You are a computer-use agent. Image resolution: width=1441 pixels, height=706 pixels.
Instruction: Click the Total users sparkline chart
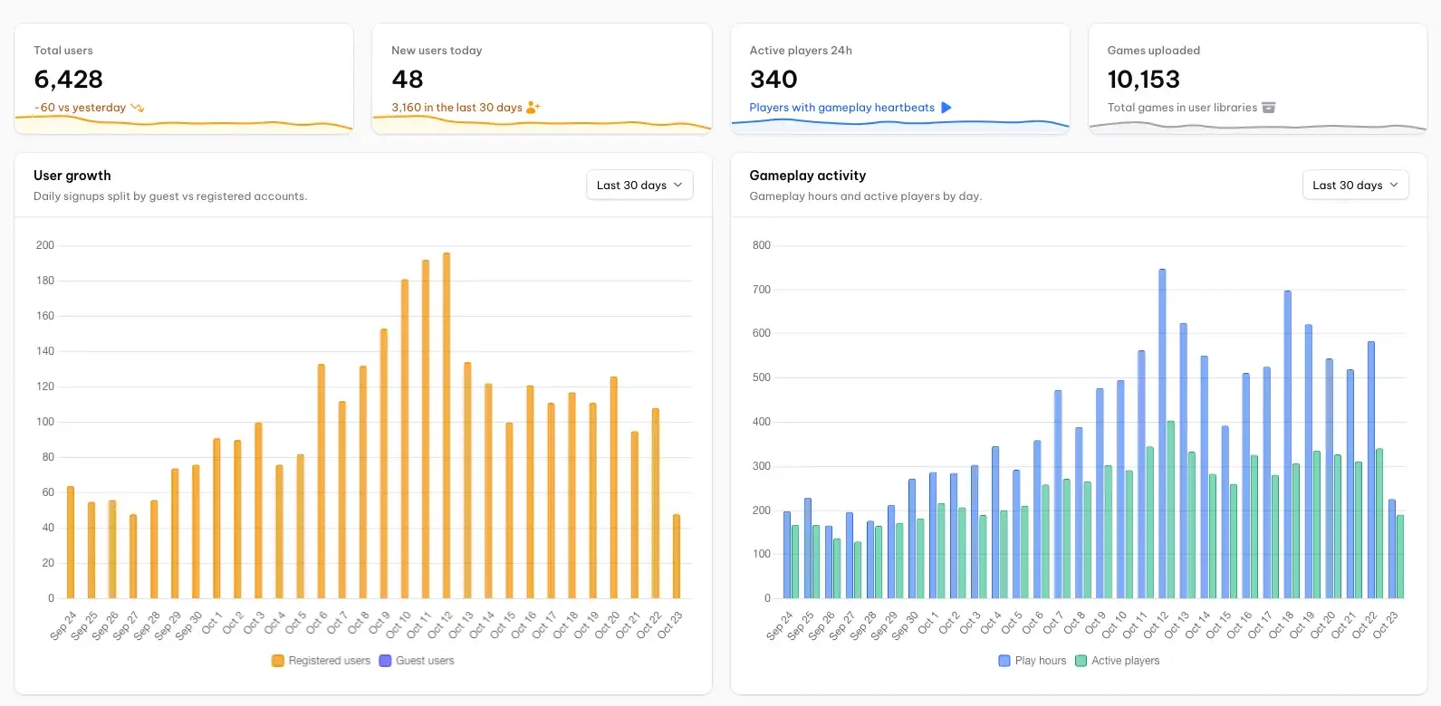click(184, 125)
